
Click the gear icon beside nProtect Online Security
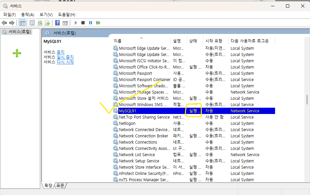point(116,173)
